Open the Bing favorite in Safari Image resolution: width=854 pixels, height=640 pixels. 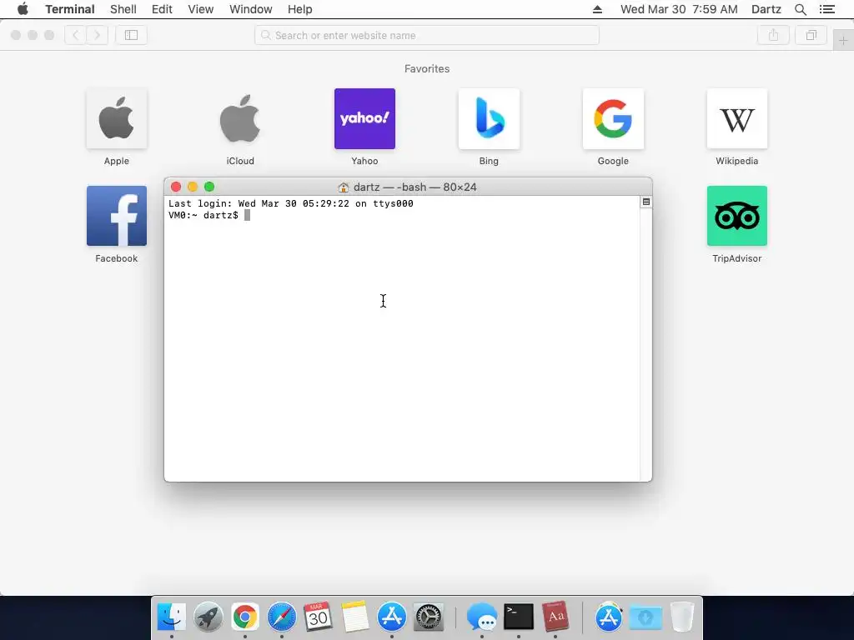tap(489, 118)
